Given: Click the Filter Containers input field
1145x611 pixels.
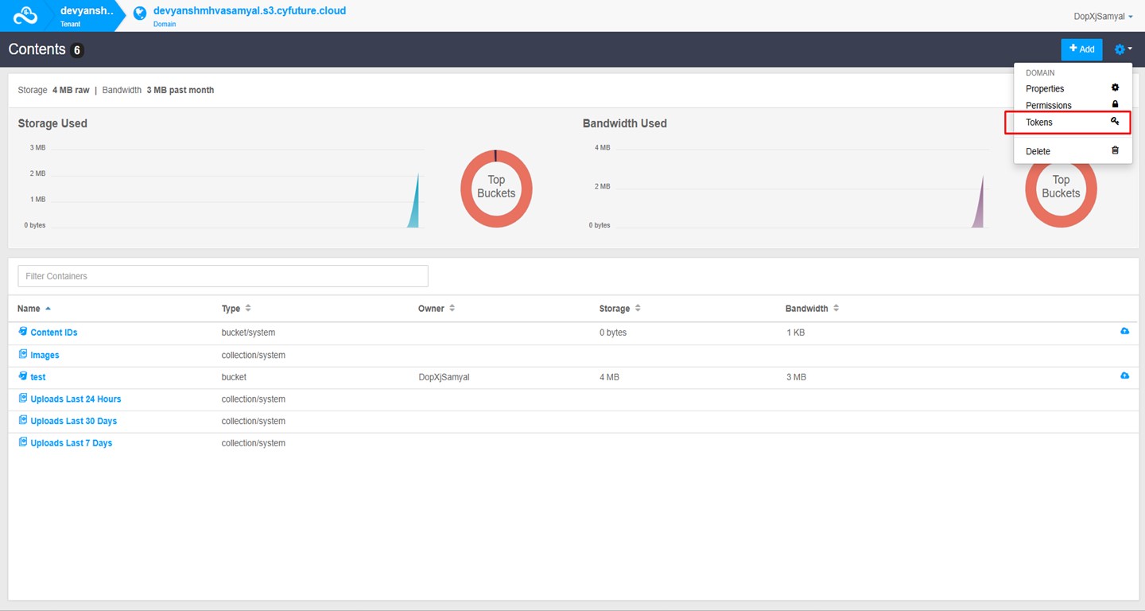Looking at the screenshot, I should (x=223, y=276).
